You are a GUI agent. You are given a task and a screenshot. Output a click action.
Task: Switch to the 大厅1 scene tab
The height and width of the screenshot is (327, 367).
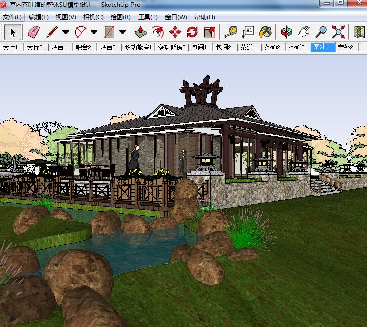pos(10,47)
